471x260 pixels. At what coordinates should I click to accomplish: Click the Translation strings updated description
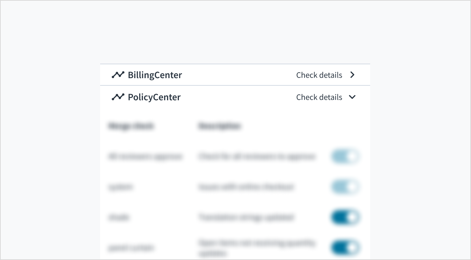tap(246, 217)
